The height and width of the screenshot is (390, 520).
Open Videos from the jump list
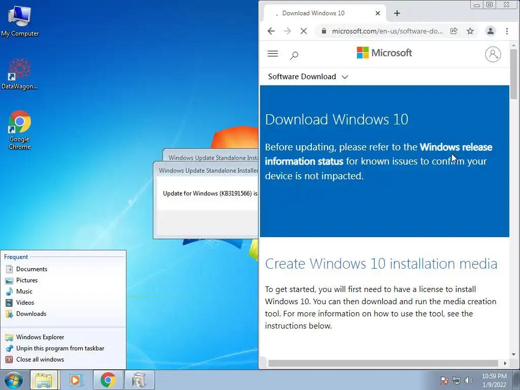[63, 303]
